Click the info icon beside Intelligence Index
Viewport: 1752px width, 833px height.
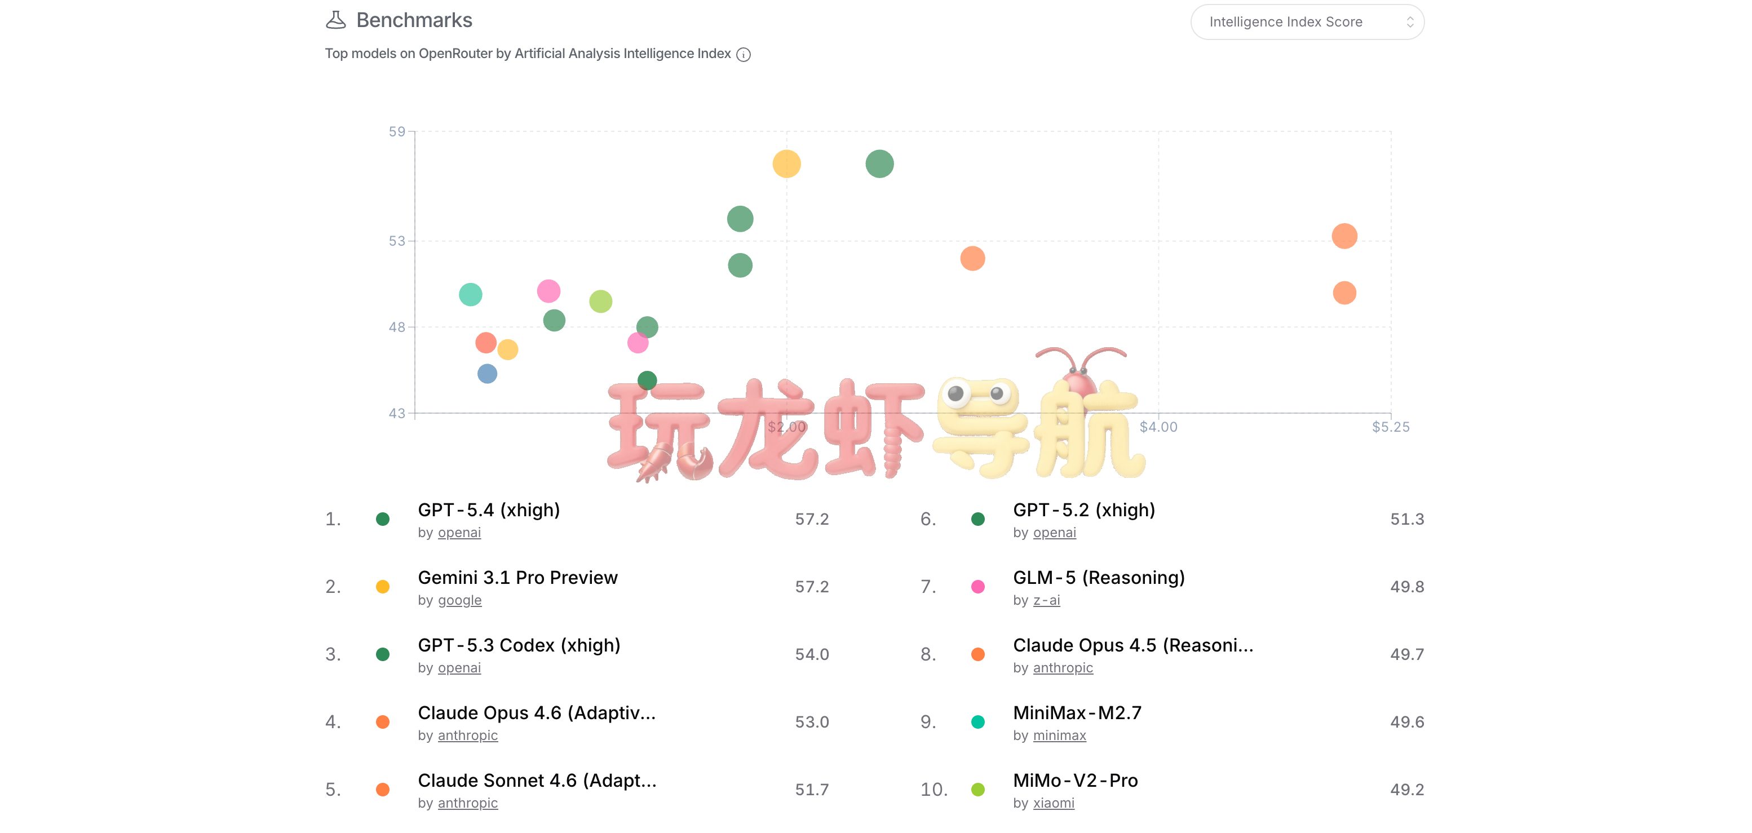pos(744,55)
